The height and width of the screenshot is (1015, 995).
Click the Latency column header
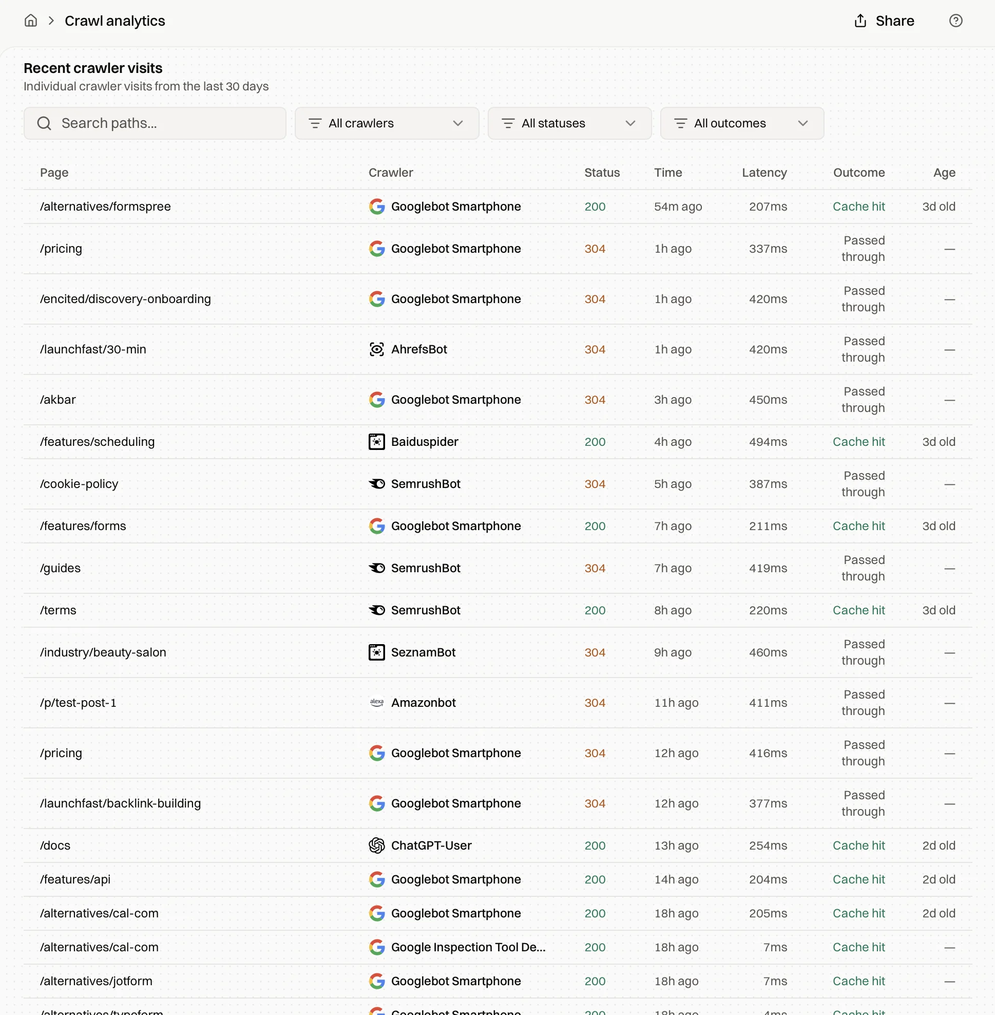(x=764, y=172)
